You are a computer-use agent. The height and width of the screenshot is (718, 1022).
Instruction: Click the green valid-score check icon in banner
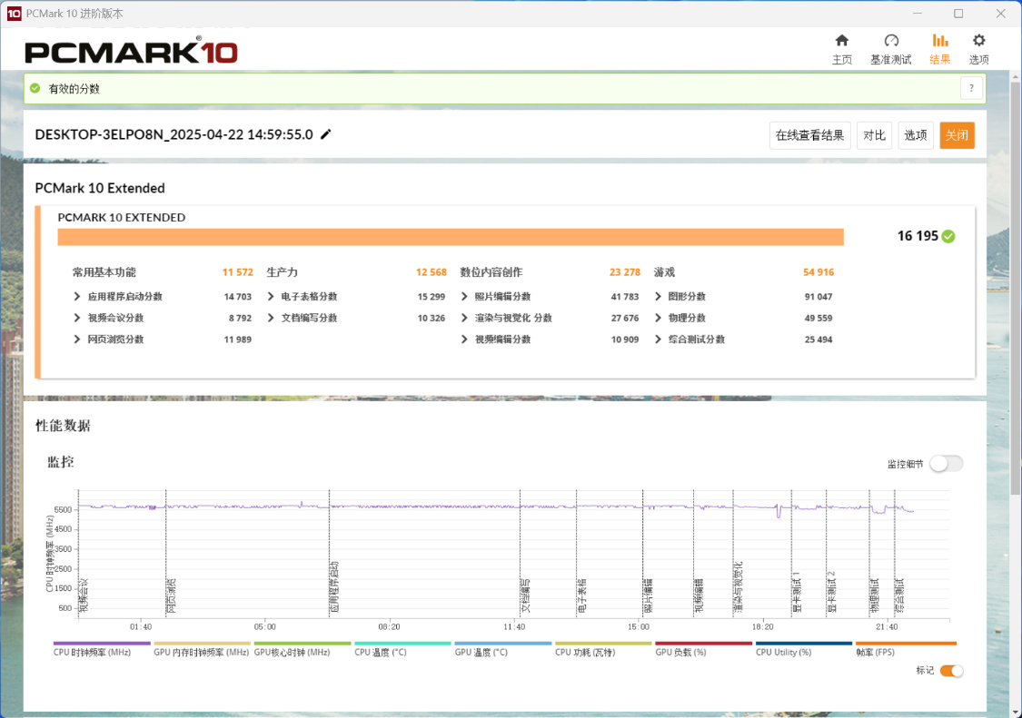(x=35, y=88)
